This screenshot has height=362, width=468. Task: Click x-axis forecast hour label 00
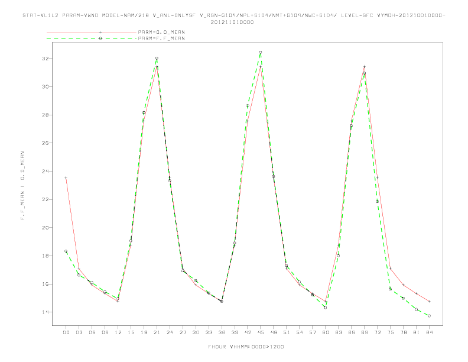(x=66, y=332)
